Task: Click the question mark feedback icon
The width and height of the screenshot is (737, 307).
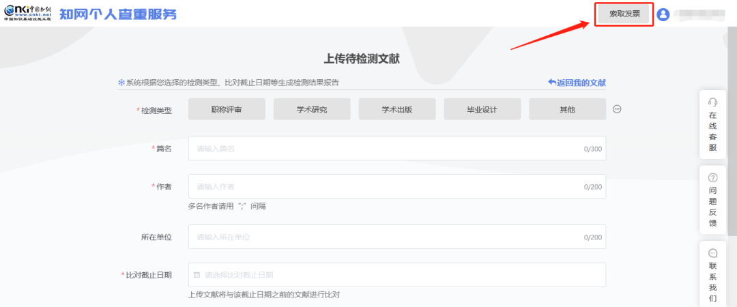Action: pyautogui.click(x=712, y=177)
